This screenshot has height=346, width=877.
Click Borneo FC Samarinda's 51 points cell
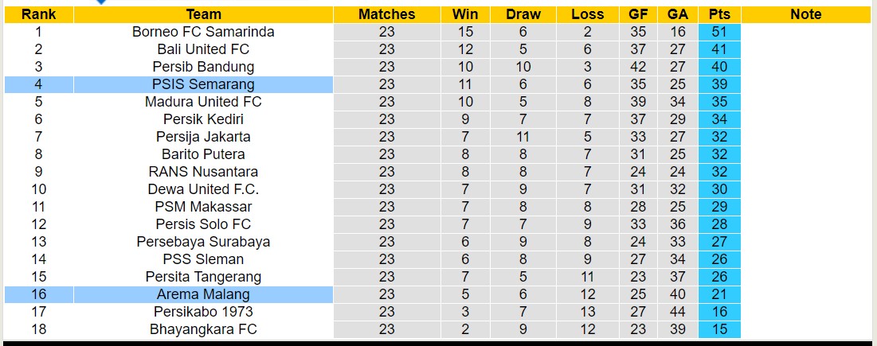[x=719, y=32]
